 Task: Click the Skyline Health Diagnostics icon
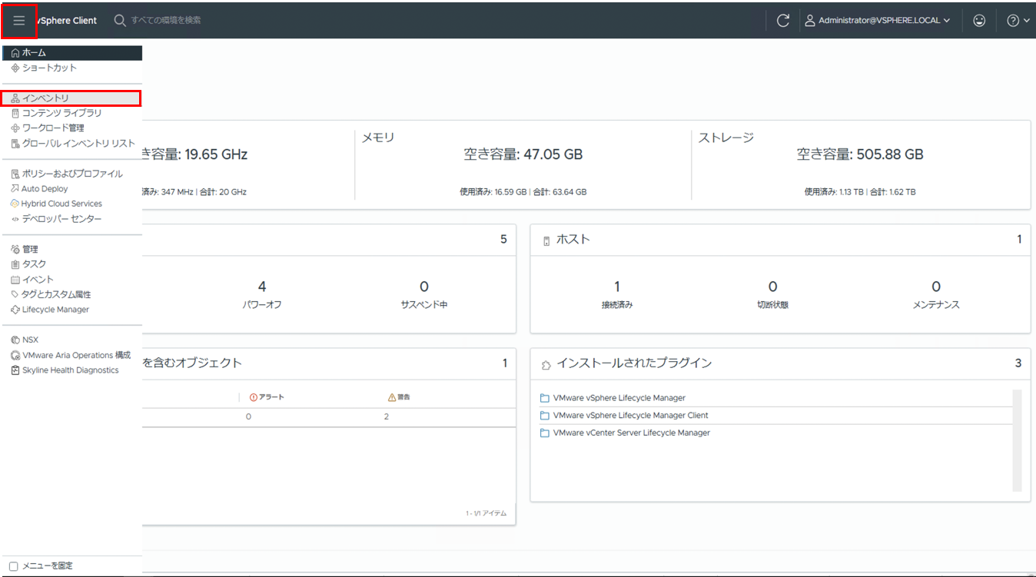(15, 370)
